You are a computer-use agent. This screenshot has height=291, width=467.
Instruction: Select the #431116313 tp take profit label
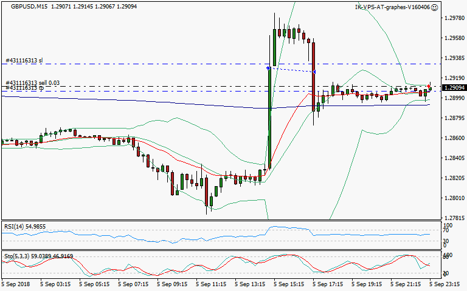(24, 89)
